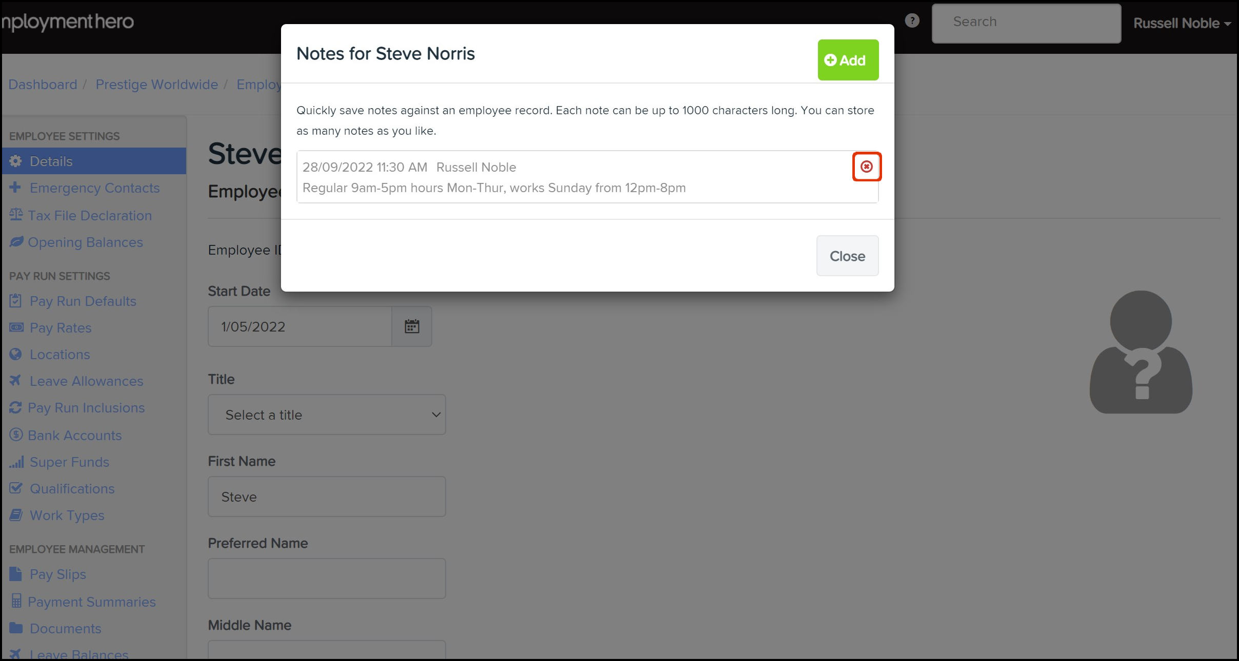The height and width of the screenshot is (661, 1239).
Task: Click the Pay Rates sidebar icon
Action: 16,327
